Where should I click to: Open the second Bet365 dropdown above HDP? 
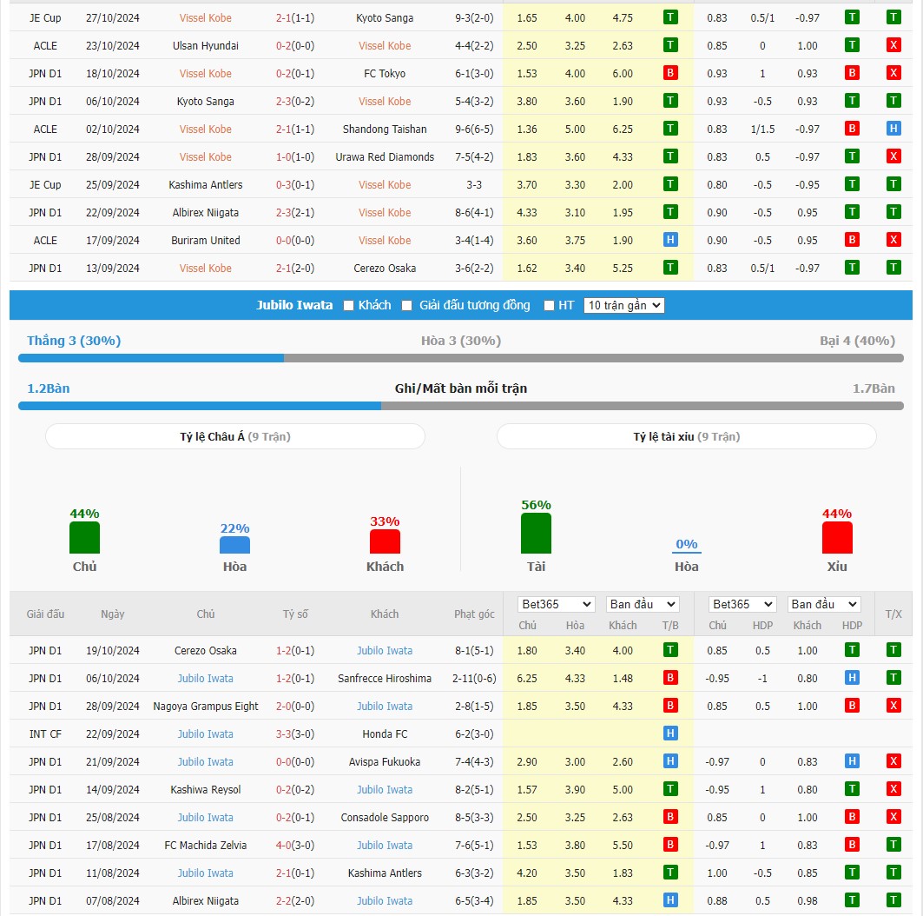742,604
